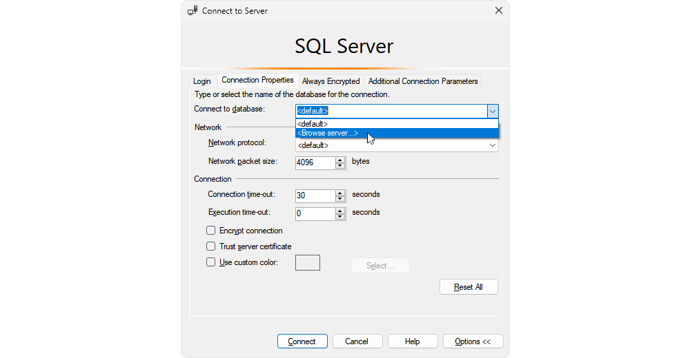Click the 'Network packet size:' label
Screen dimensions: 690x358
[x=243, y=161]
